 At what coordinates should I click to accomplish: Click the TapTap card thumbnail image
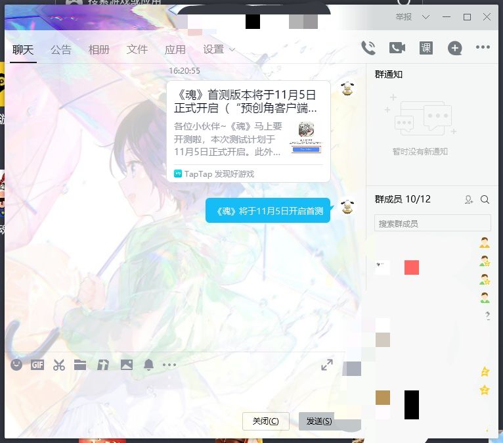click(306, 137)
